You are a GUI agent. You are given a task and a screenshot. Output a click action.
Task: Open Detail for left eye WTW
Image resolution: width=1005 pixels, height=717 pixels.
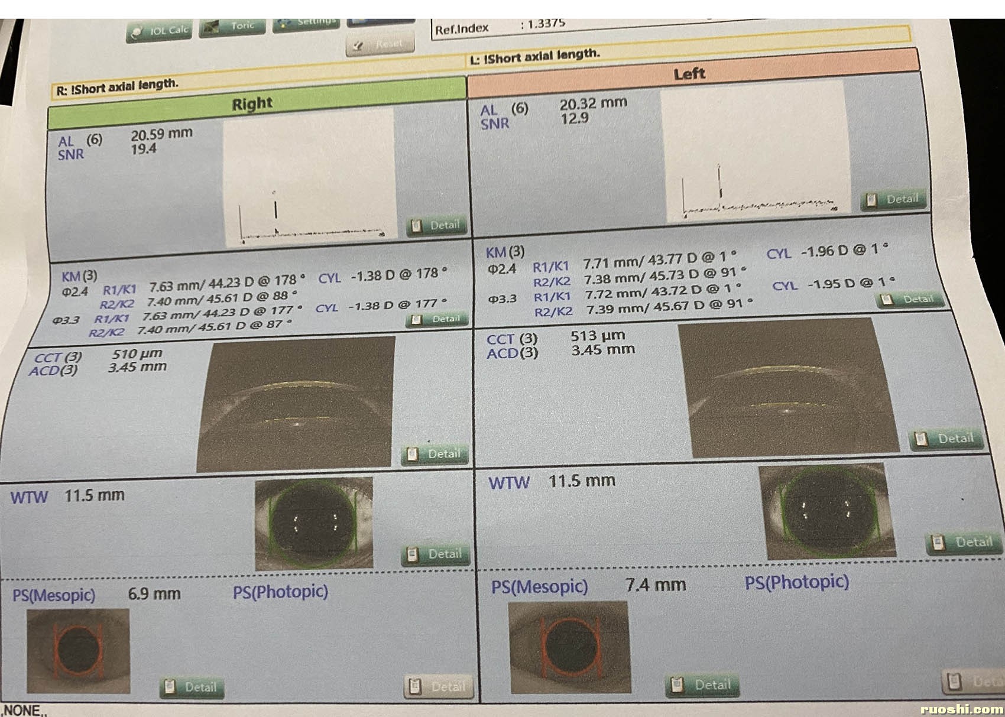pos(965,543)
